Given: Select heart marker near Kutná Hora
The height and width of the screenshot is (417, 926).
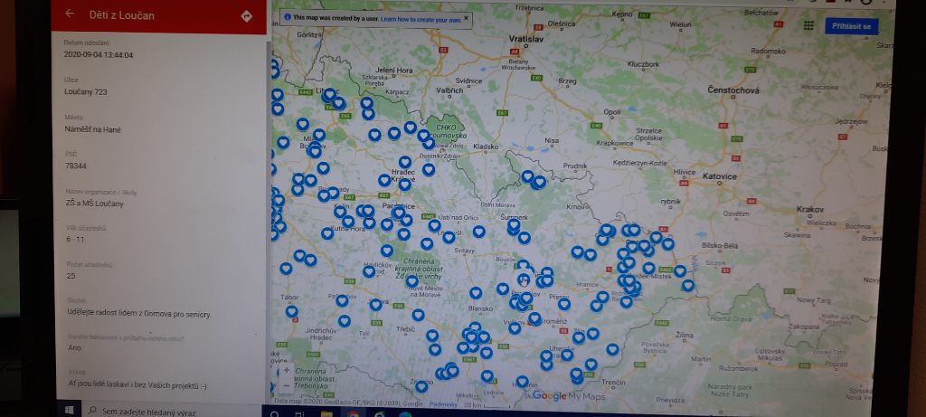Looking at the screenshot, I should tap(348, 221).
